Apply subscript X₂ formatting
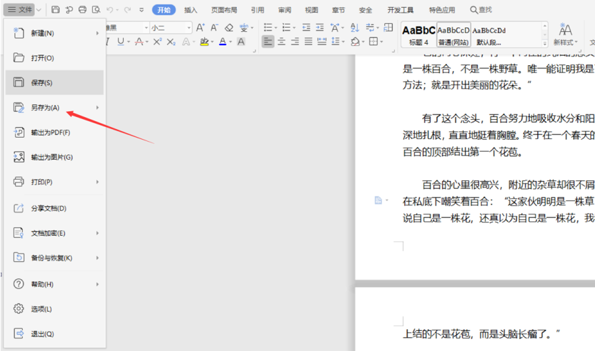 (x=171, y=42)
